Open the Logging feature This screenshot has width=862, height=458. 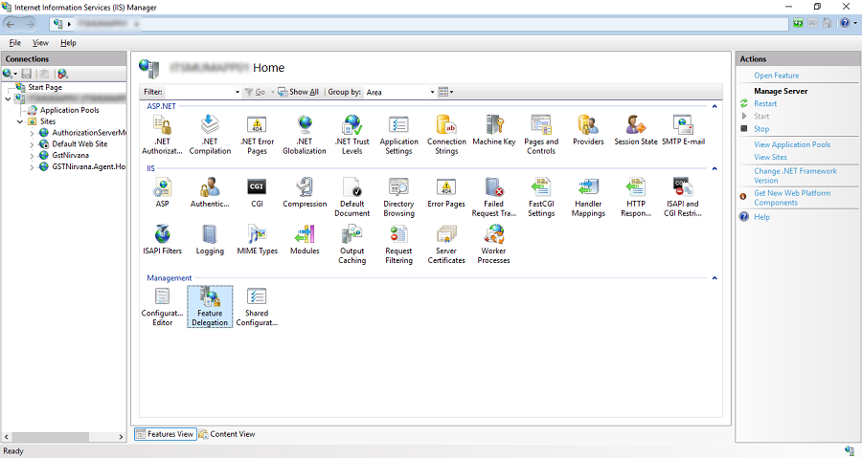tap(210, 240)
